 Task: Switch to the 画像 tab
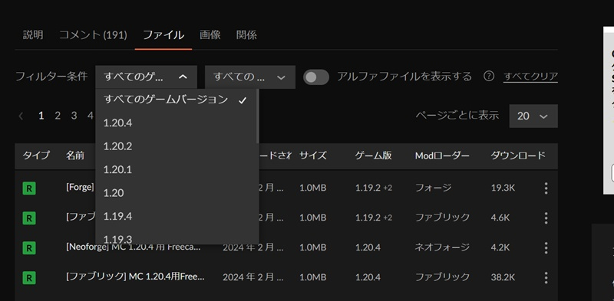tap(210, 35)
